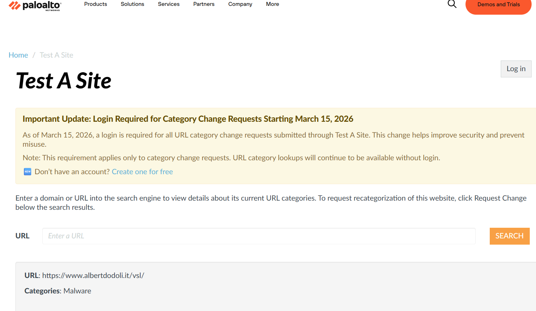
Task: Click the URL label beside the input
Action: [x=22, y=236]
